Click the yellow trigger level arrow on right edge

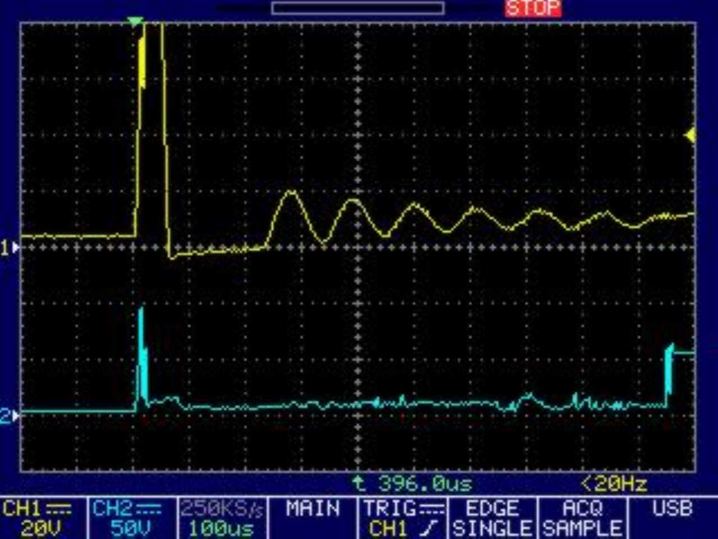[x=691, y=135]
